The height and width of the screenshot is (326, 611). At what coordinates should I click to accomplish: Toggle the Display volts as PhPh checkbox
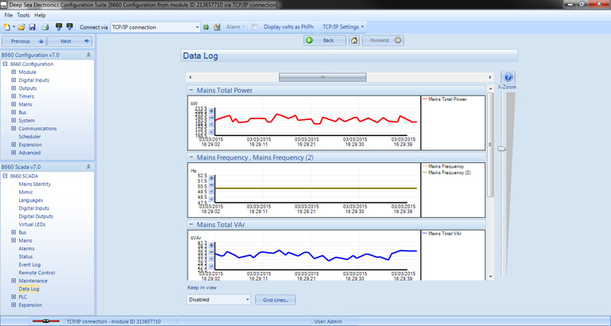click(254, 27)
